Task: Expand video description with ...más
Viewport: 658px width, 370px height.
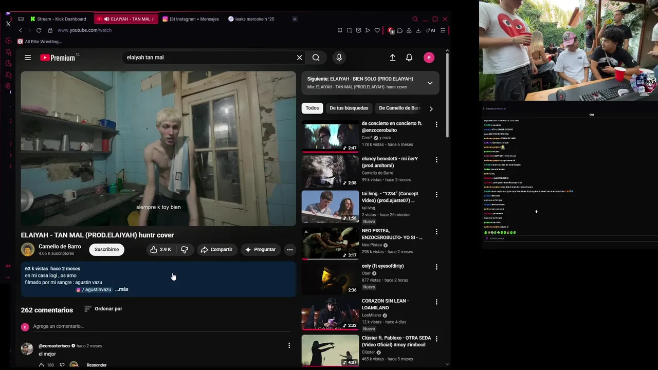Action: (x=122, y=289)
